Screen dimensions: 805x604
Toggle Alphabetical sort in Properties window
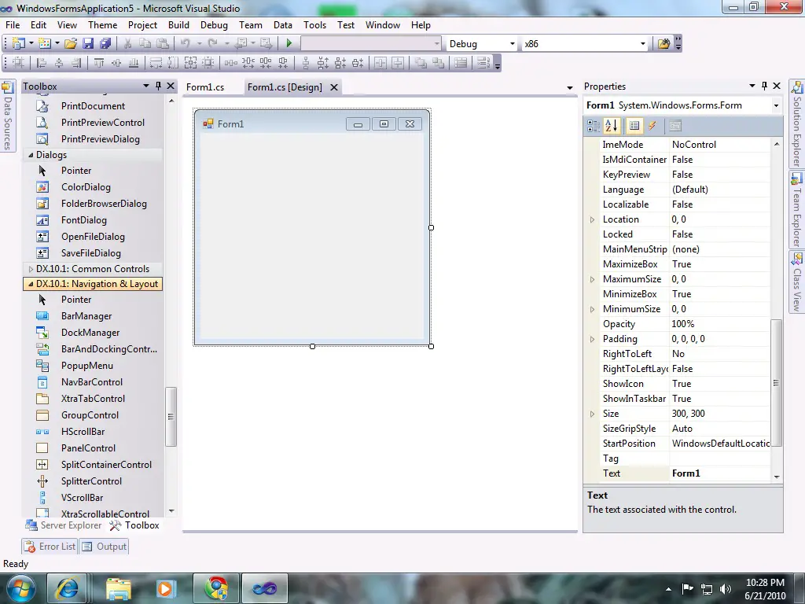click(x=612, y=126)
